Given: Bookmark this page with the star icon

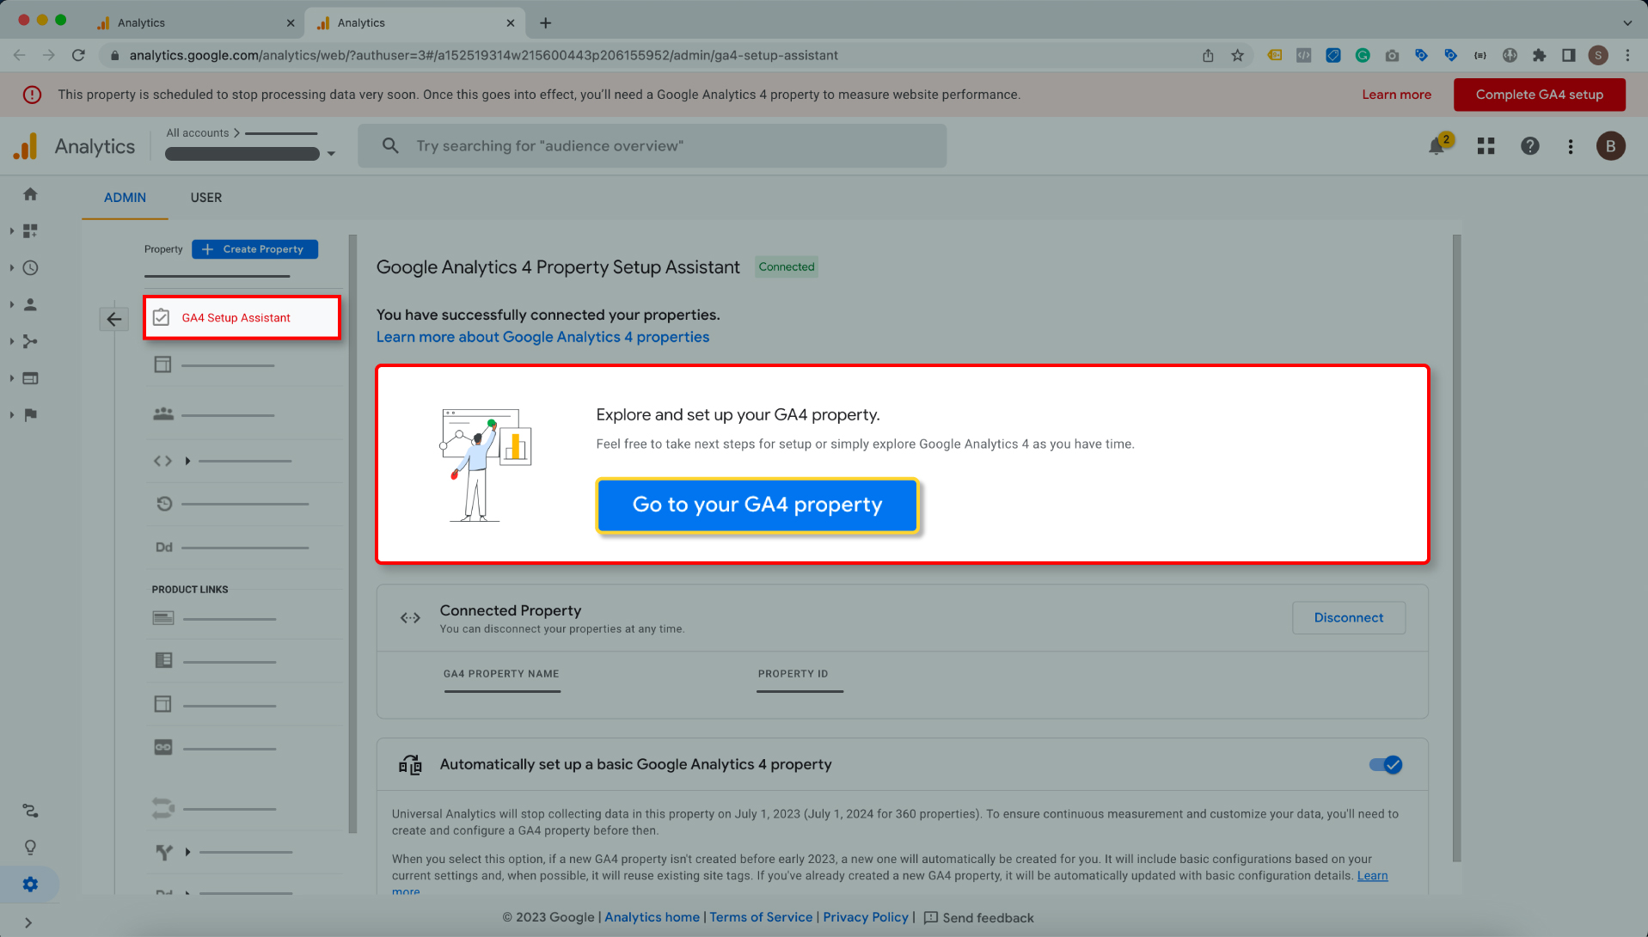Looking at the screenshot, I should point(1237,55).
